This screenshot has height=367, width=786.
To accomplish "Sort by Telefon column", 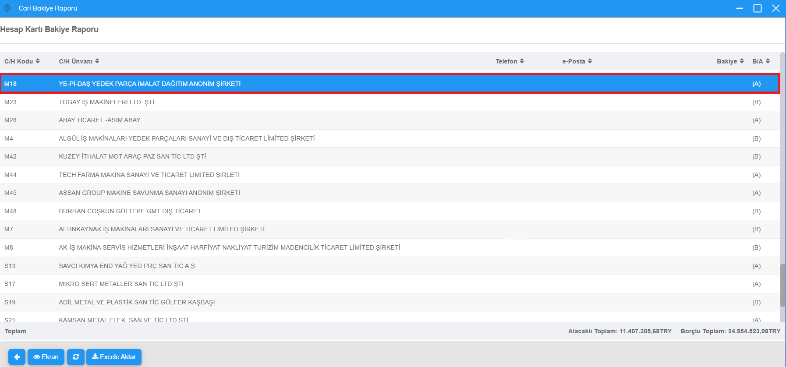I will tap(510, 61).
